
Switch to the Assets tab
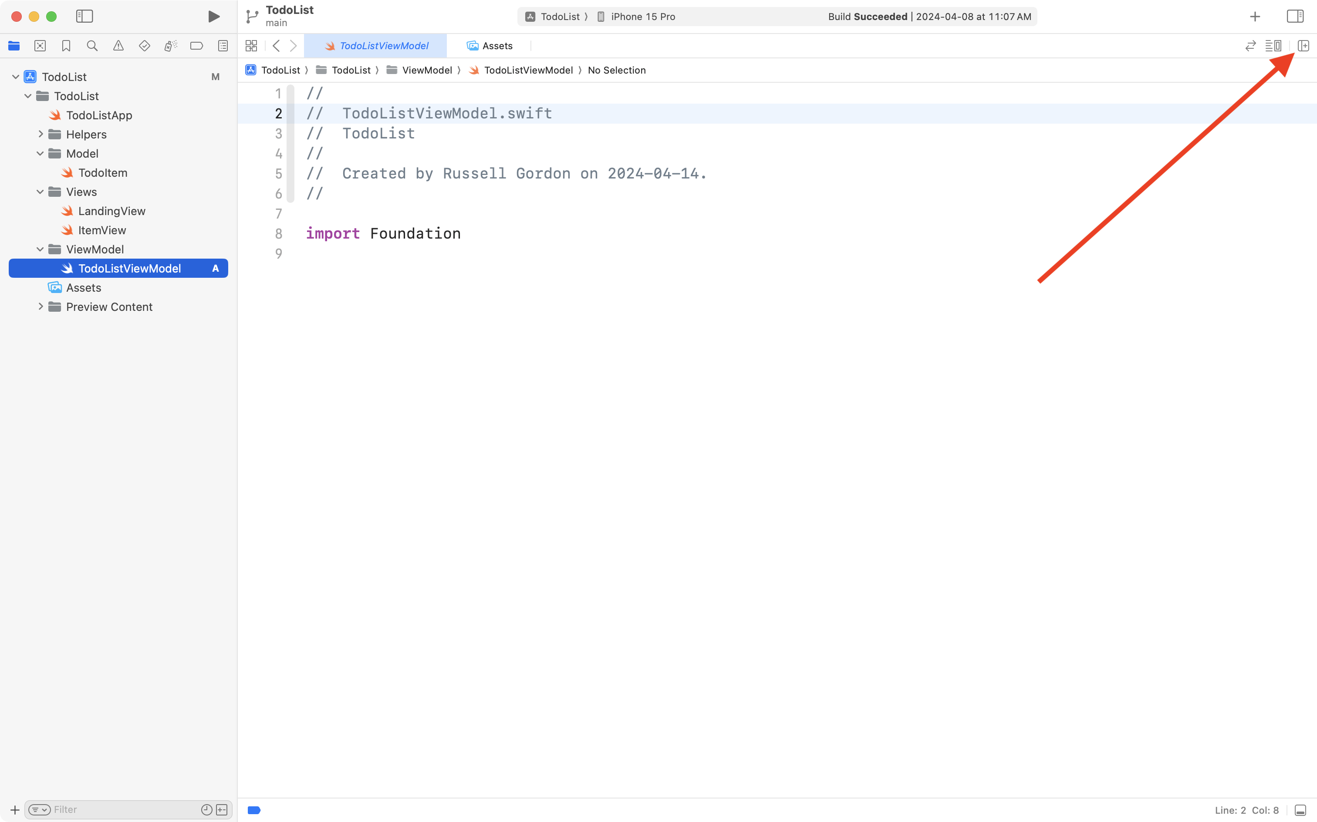(496, 46)
